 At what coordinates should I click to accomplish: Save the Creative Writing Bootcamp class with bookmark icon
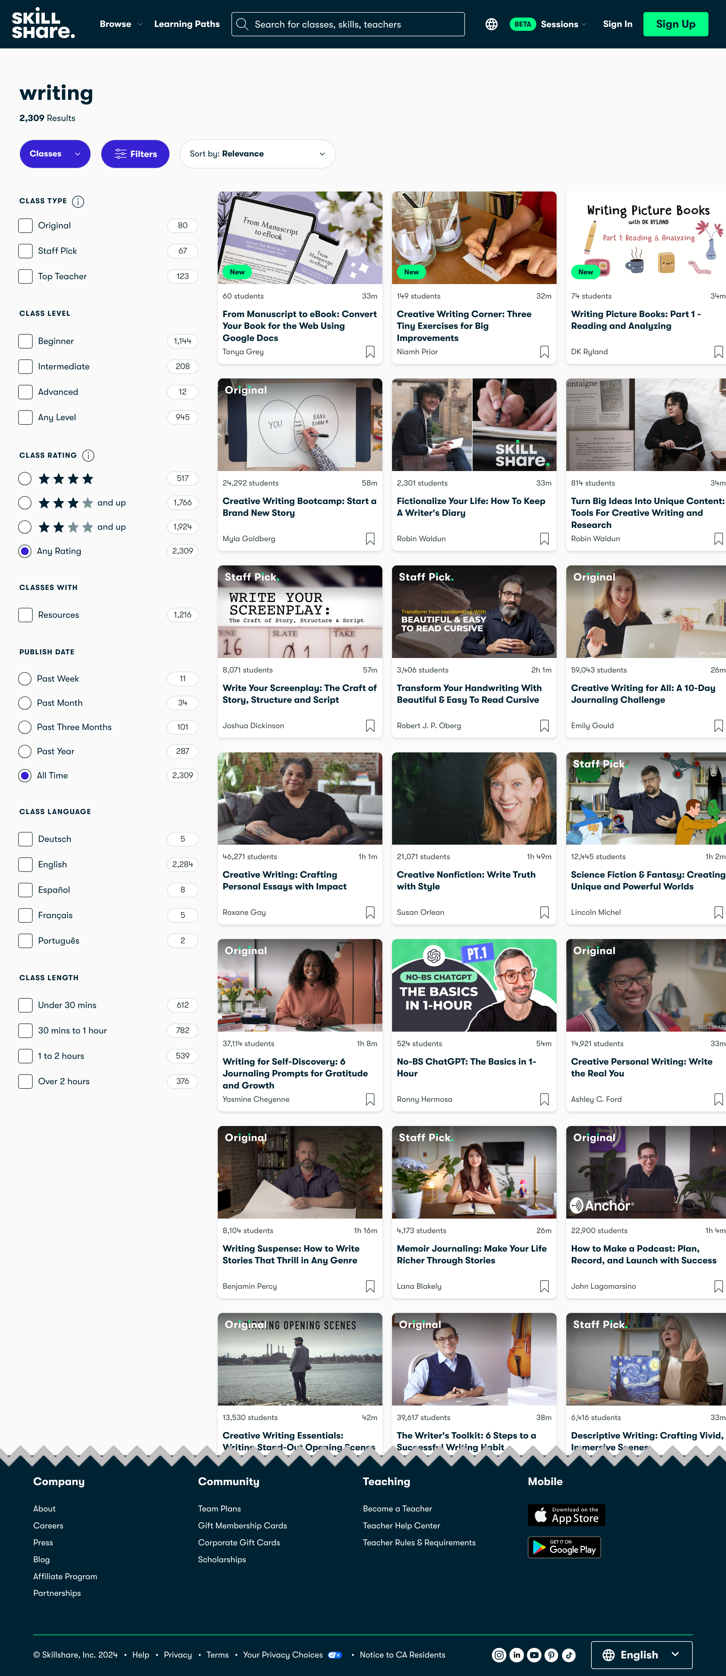pos(370,539)
